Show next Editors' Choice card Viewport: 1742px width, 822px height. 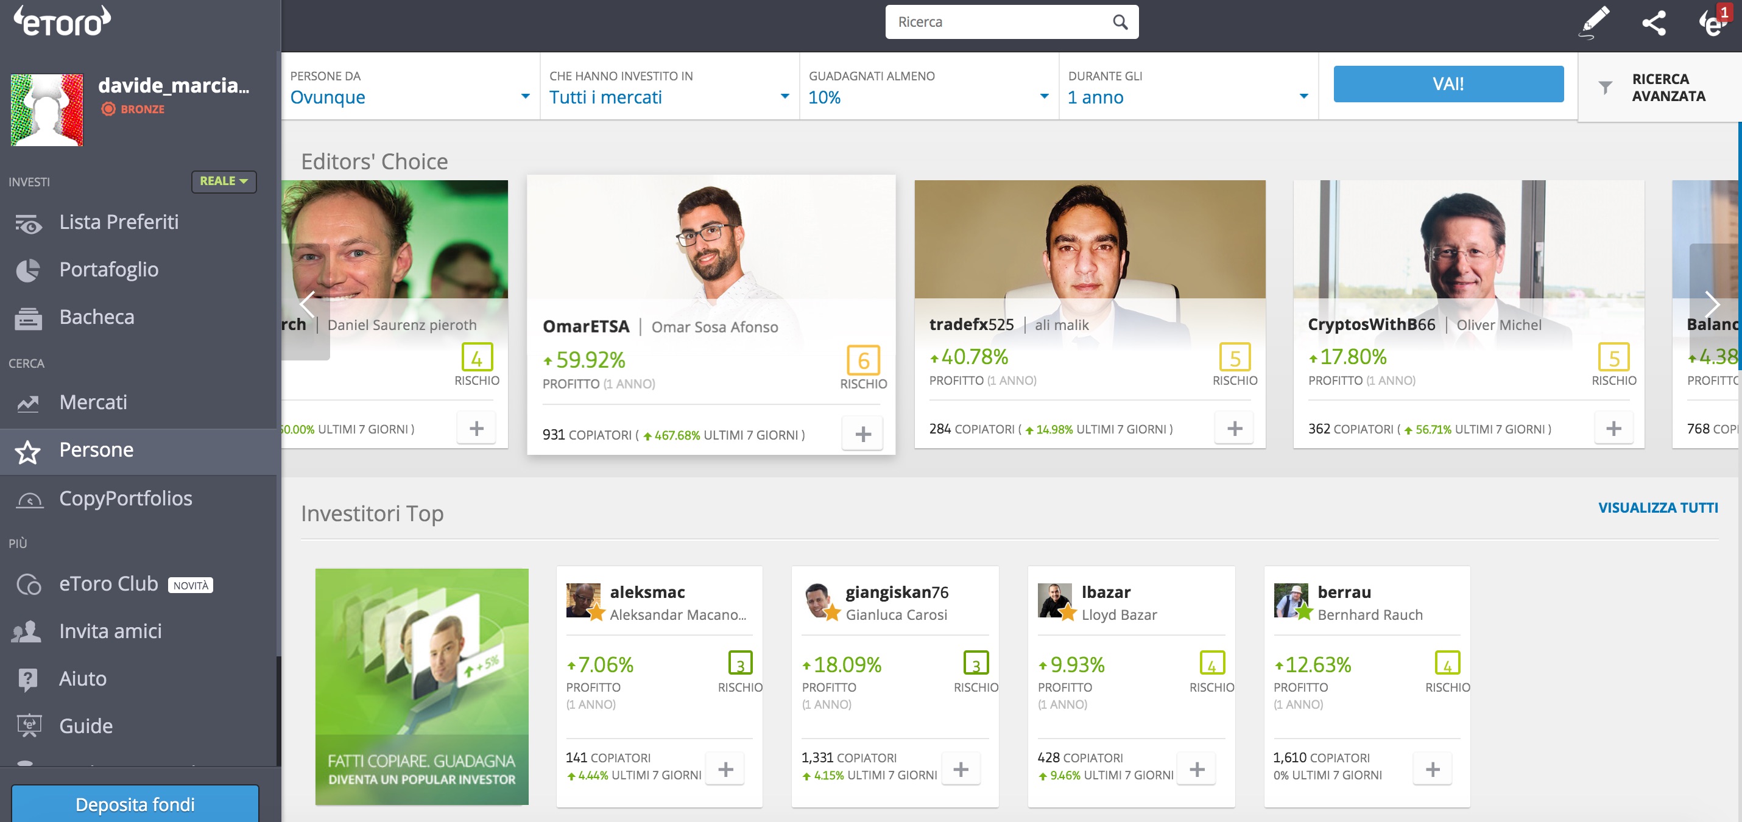tap(1713, 303)
